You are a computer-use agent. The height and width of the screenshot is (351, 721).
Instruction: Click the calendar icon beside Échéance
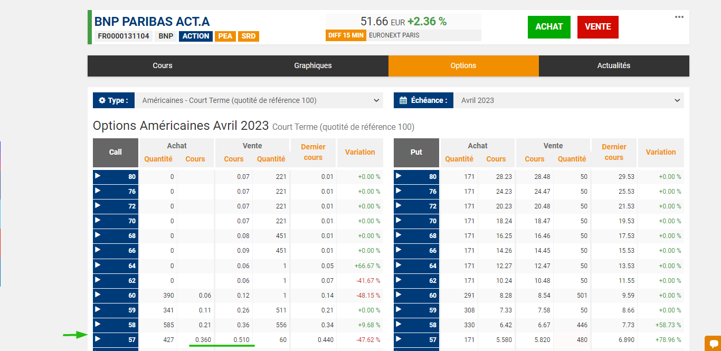click(x=403, y=100)
